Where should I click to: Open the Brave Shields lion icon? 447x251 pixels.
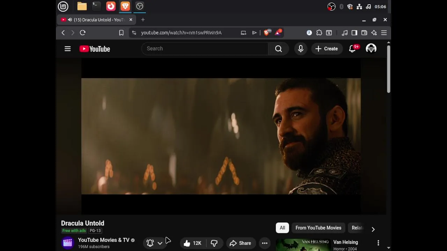point(267,33)
